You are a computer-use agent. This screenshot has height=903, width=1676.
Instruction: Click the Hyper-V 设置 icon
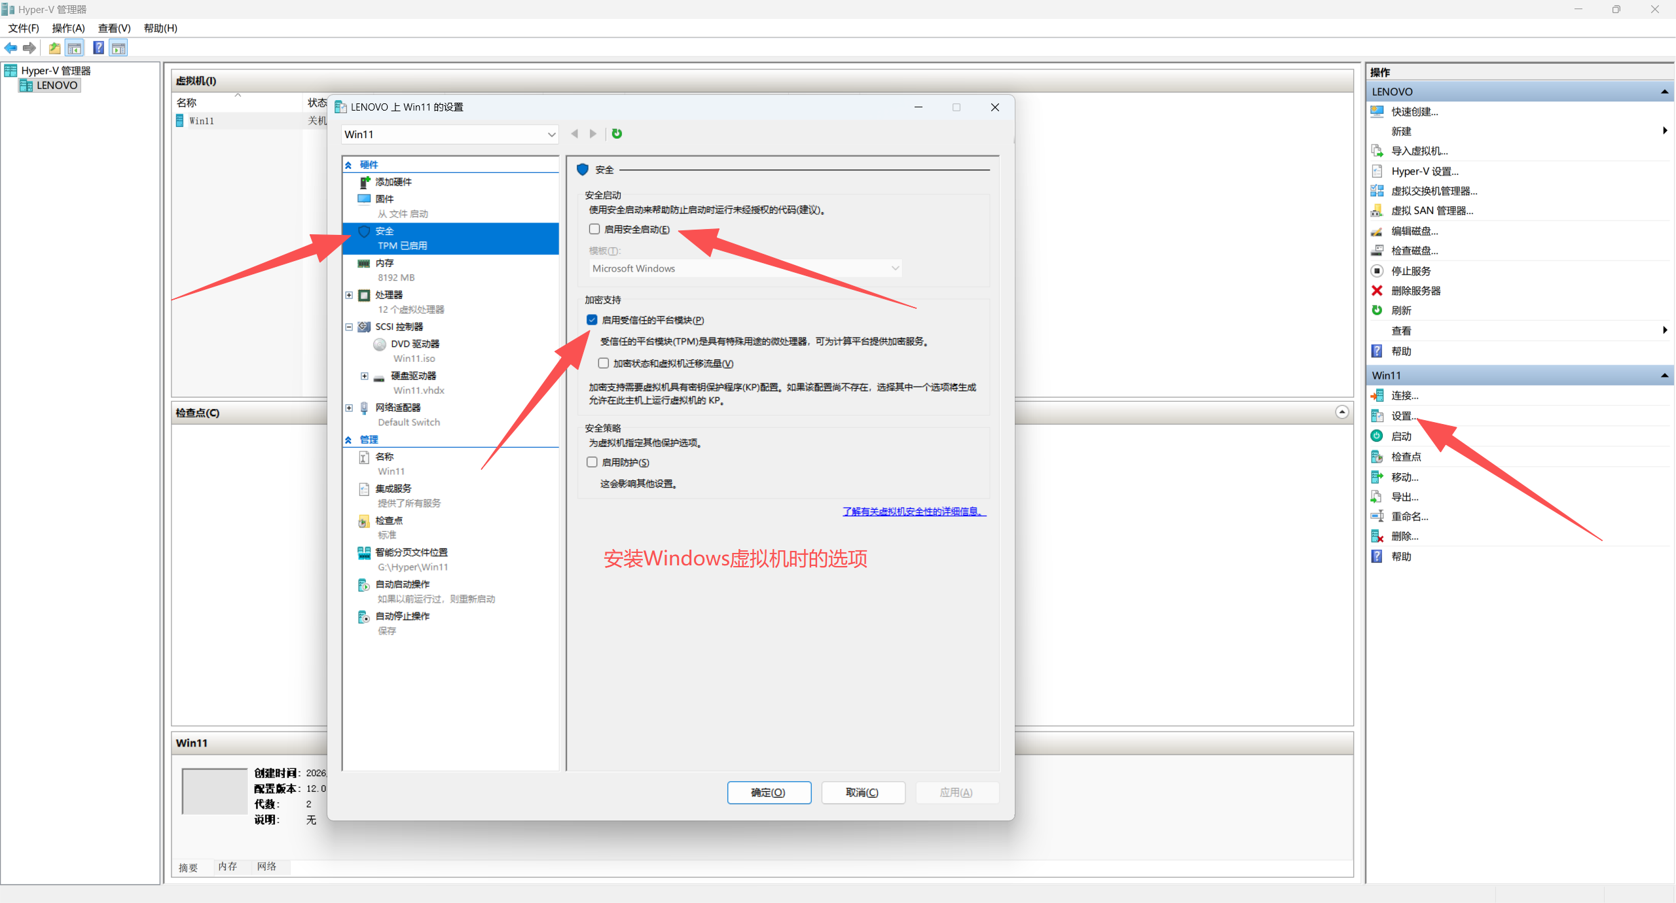click(x=1377, y=171)
